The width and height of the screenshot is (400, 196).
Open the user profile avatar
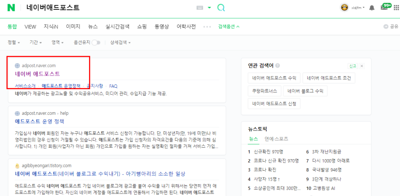click(344, 8)
